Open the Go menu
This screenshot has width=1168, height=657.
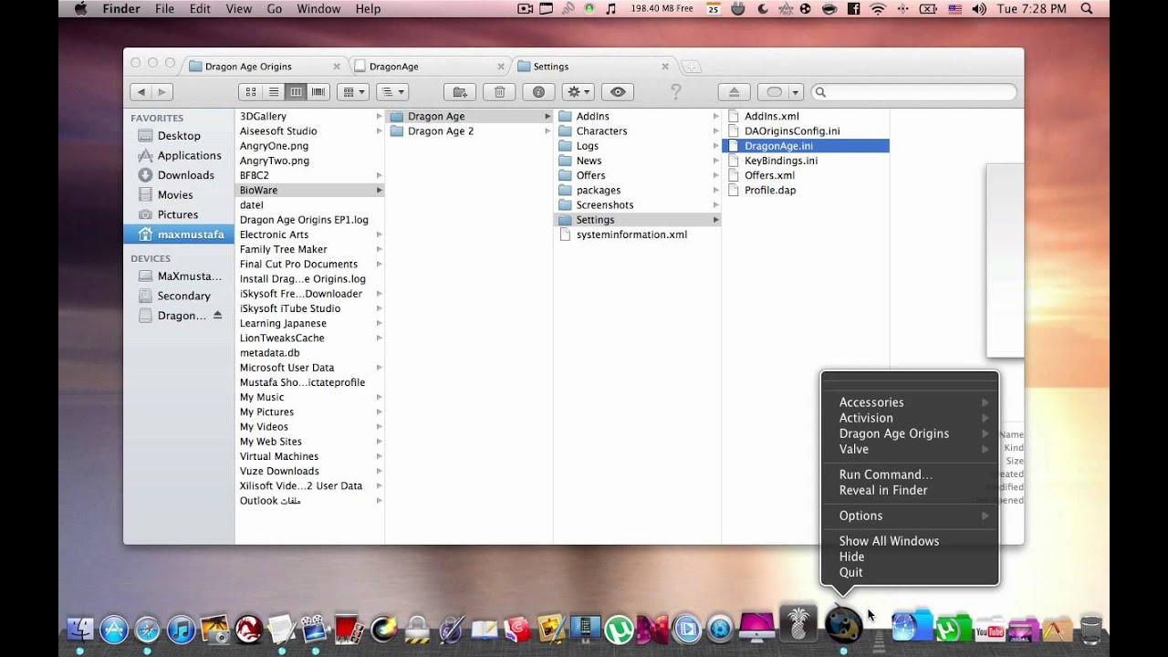[x=275, y=9]
